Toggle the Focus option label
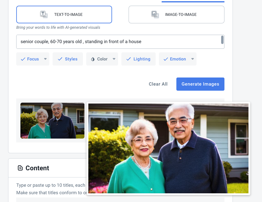262x202 pixels. [x=33, y=59]
